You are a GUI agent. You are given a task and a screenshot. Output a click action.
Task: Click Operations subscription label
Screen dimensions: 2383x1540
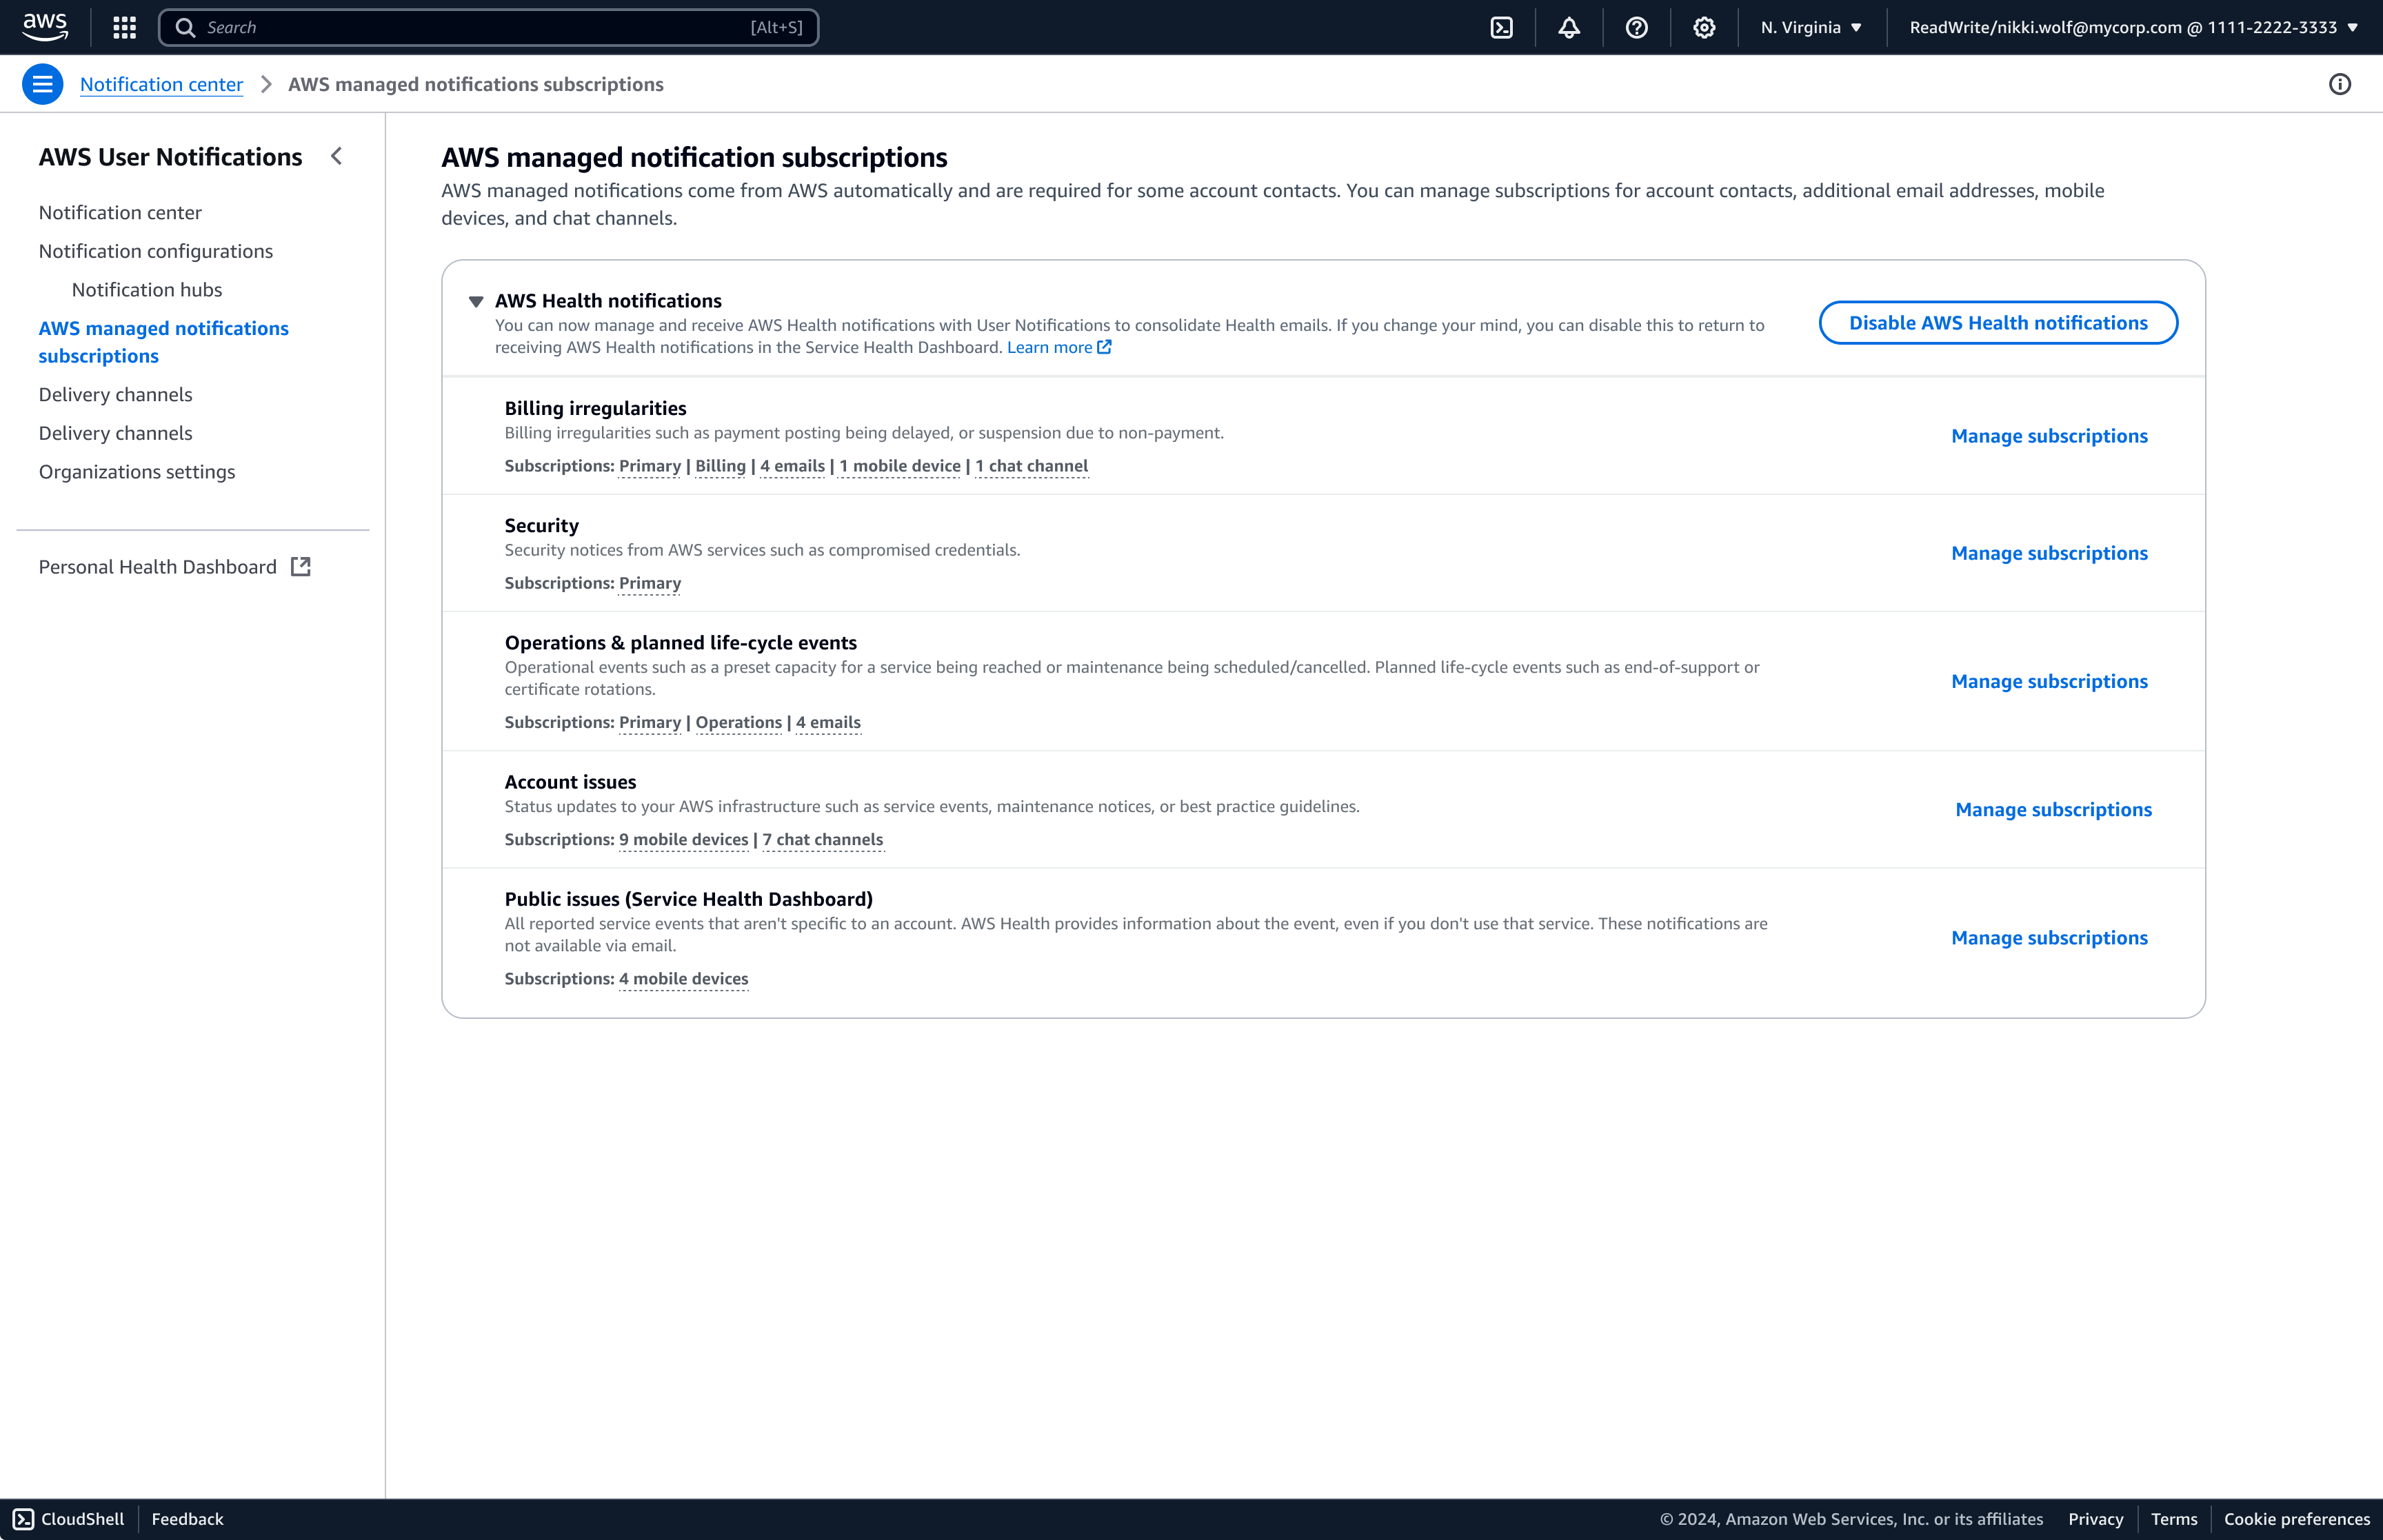[x=738, y=722]
